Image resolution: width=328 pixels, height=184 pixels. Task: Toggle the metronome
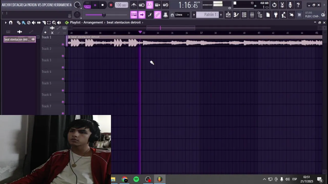pos(134,5)
